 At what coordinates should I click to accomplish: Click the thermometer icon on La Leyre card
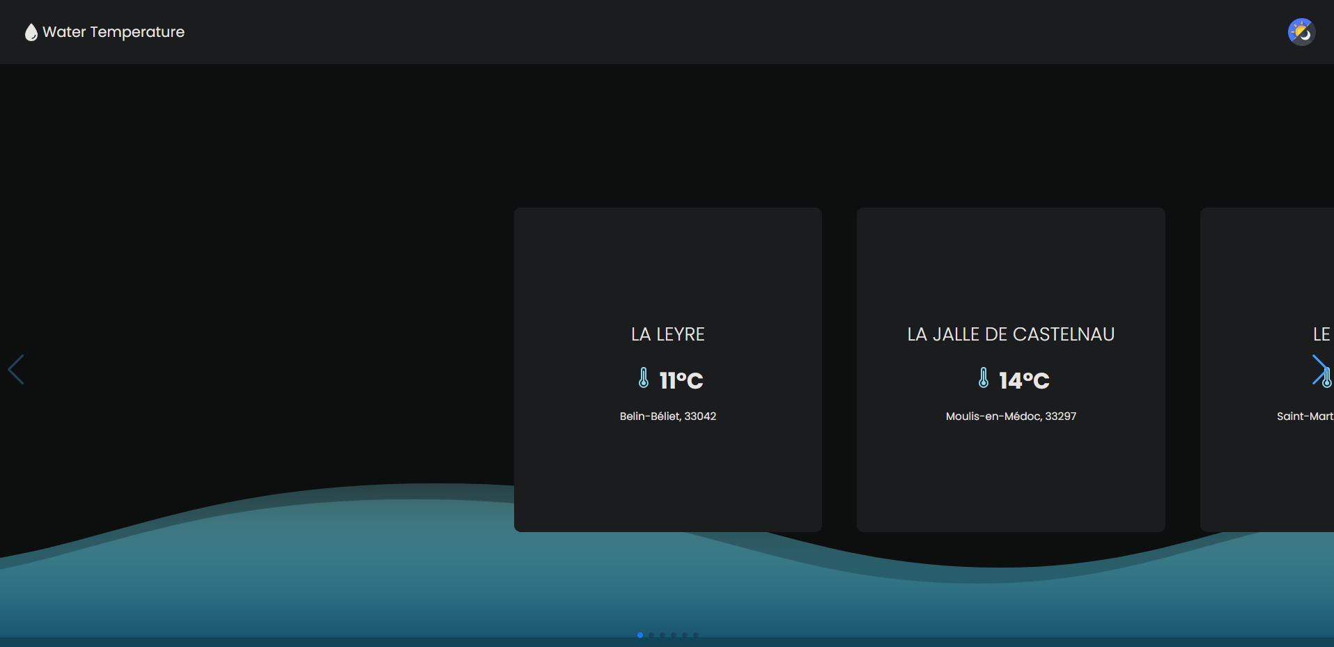pyautogui.click(x=643, y=379)
